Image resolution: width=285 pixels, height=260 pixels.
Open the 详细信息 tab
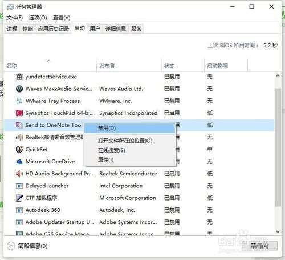click(116, 29)
